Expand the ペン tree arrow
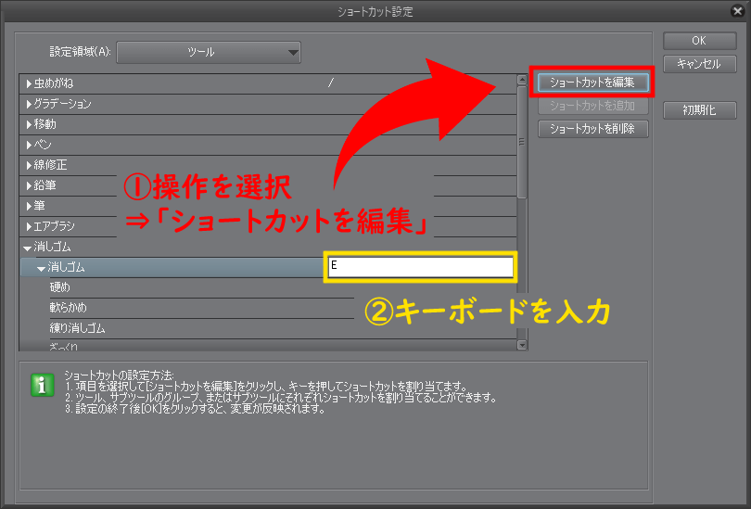This screenshot has height=509, width=751. (x=29, y=145)
